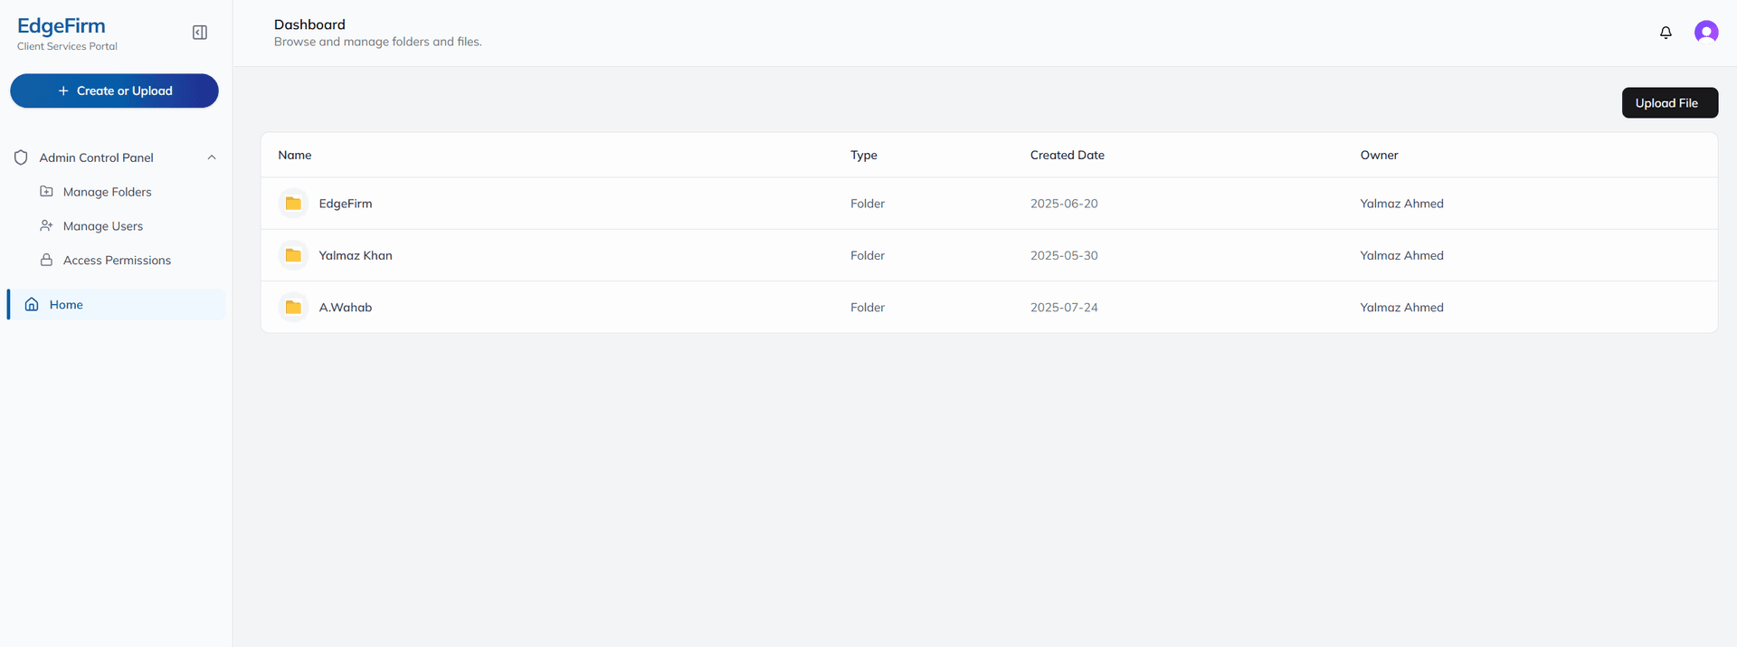The image size is (1737, 647).
Task: Click the Manage Users icon
Action: 46,225
